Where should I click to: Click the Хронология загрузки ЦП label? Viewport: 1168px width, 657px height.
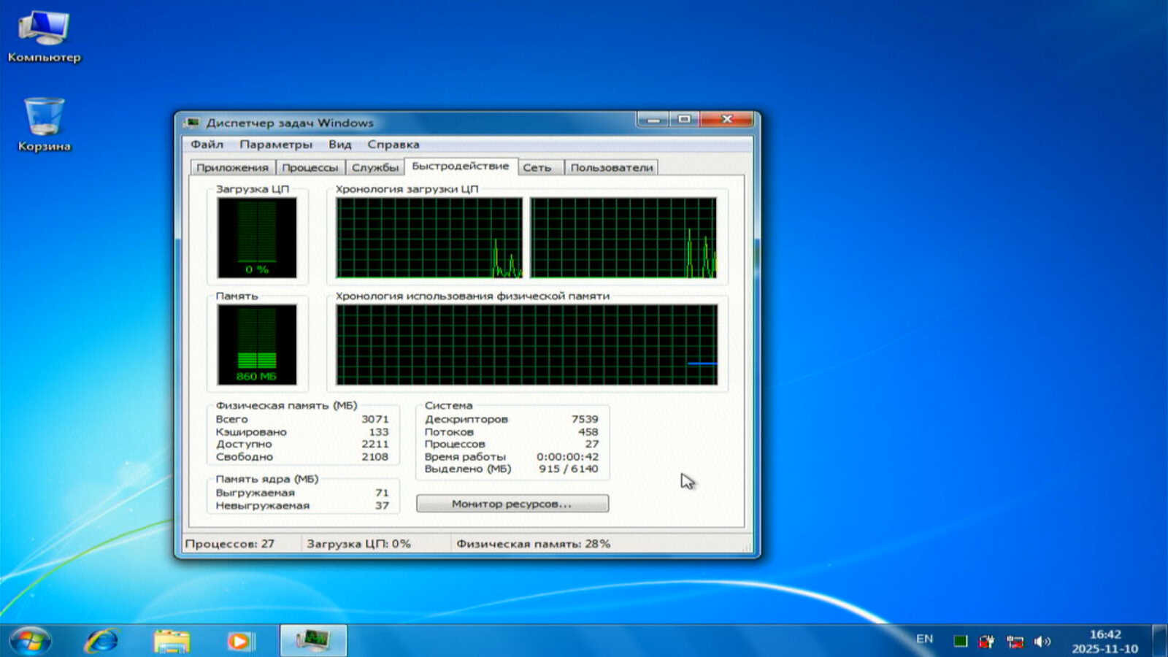coord(407,189)
